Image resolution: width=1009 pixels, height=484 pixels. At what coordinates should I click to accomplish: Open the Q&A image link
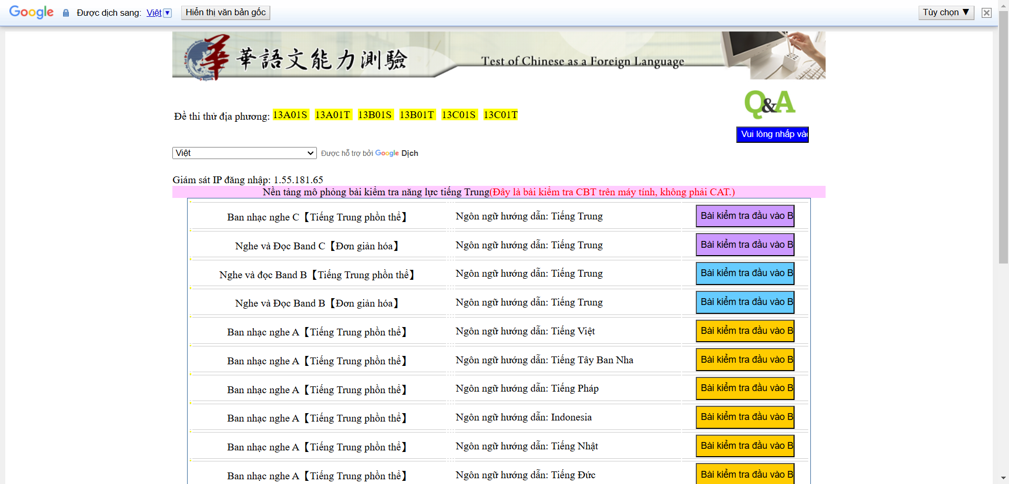coord(770,104)
